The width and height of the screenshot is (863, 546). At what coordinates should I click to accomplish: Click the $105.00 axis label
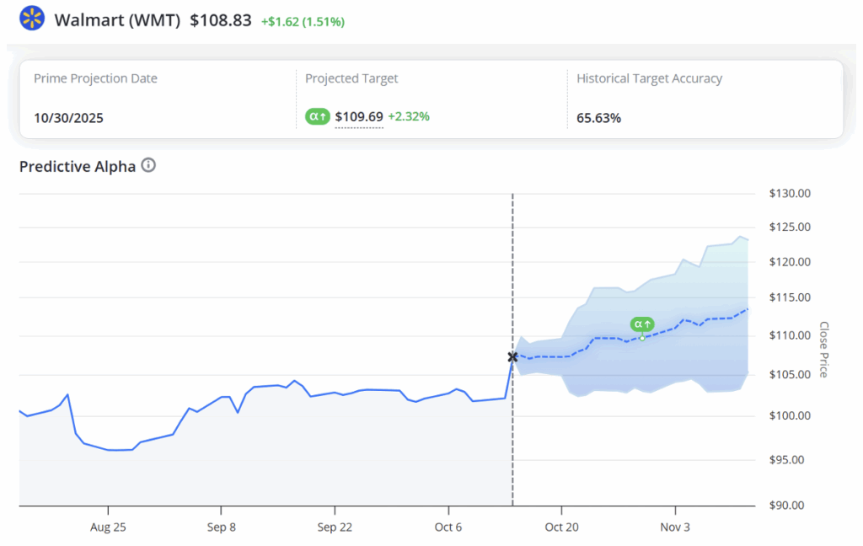790,375
